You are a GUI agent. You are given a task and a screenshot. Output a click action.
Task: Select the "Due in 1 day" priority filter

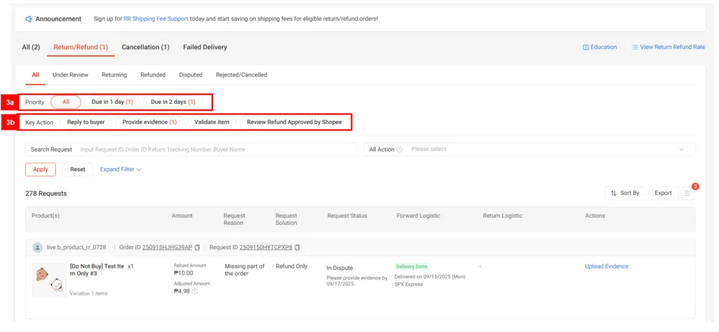point(112,102)
